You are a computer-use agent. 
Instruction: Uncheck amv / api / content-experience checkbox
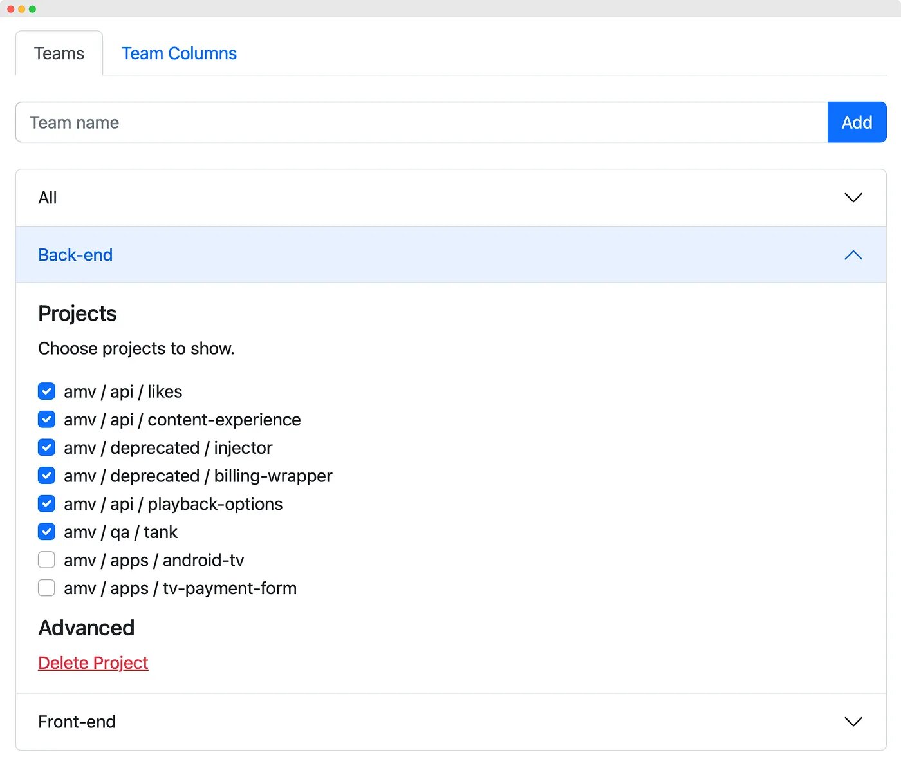(46, 420)
